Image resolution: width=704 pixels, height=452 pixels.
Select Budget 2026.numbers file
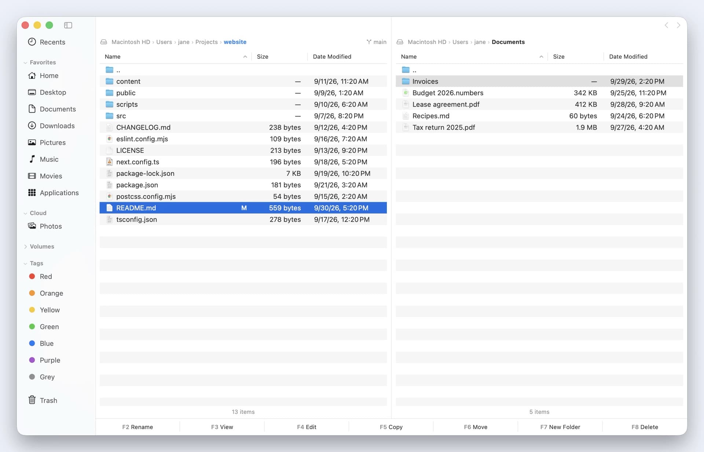[x=539, y=93]
